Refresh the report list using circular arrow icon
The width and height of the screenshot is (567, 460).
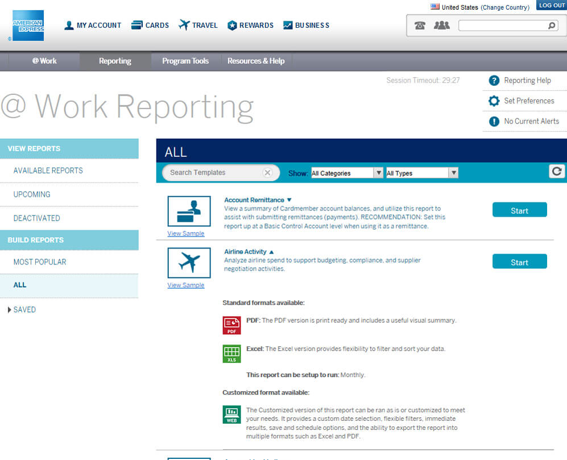556,171
